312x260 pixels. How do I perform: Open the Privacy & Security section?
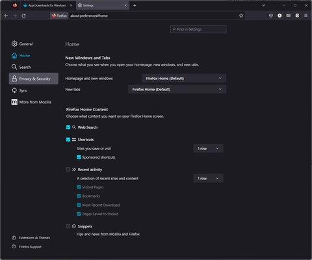click(x=33, y=79)
